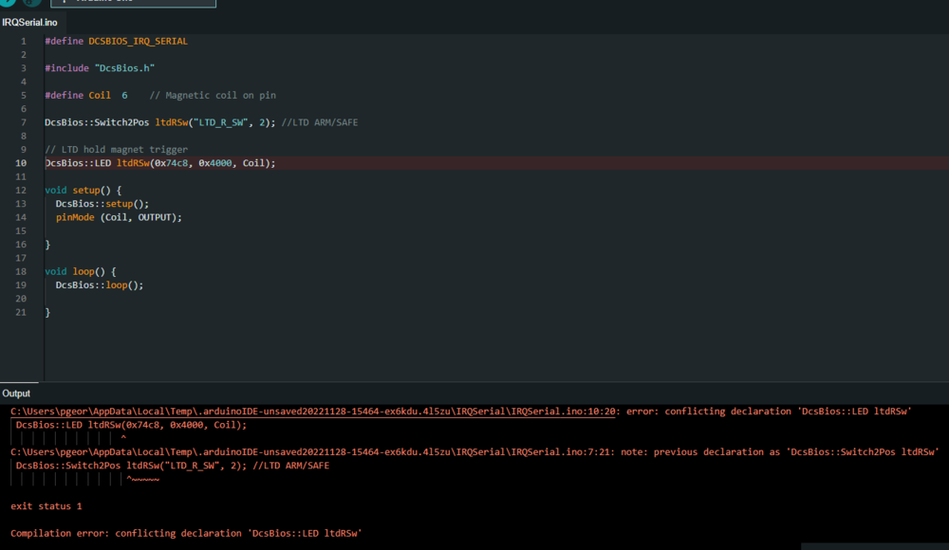The image size is (949, 550).
Task: Open the IRQSerial.ino:10:20 error path link
Action: coord(314,412)
